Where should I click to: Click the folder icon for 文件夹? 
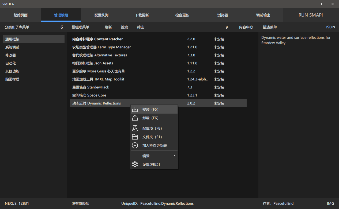coord(135,137)
